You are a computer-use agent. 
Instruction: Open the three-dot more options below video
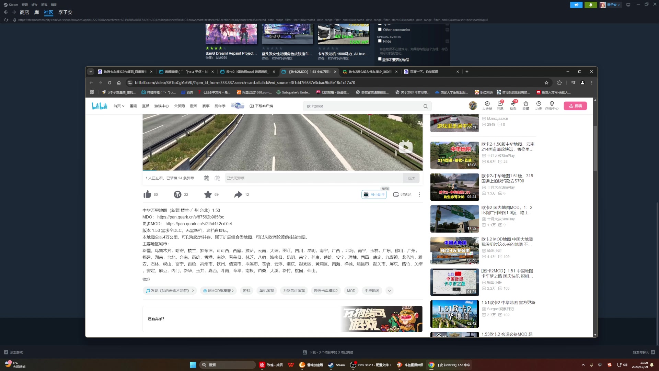[419, 194]
